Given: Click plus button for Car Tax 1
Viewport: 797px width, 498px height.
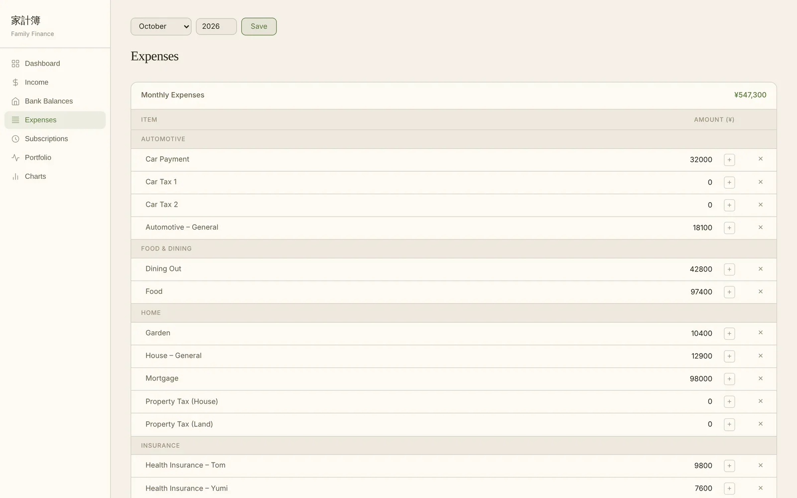Looking at the screenshot, I should [x=729, y=183].
